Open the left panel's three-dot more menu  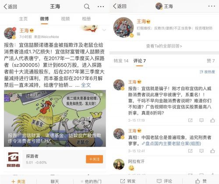(101, 7)
